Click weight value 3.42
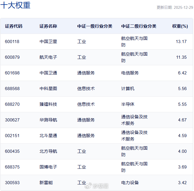The image size is (194, 191). tap(182, 183)
